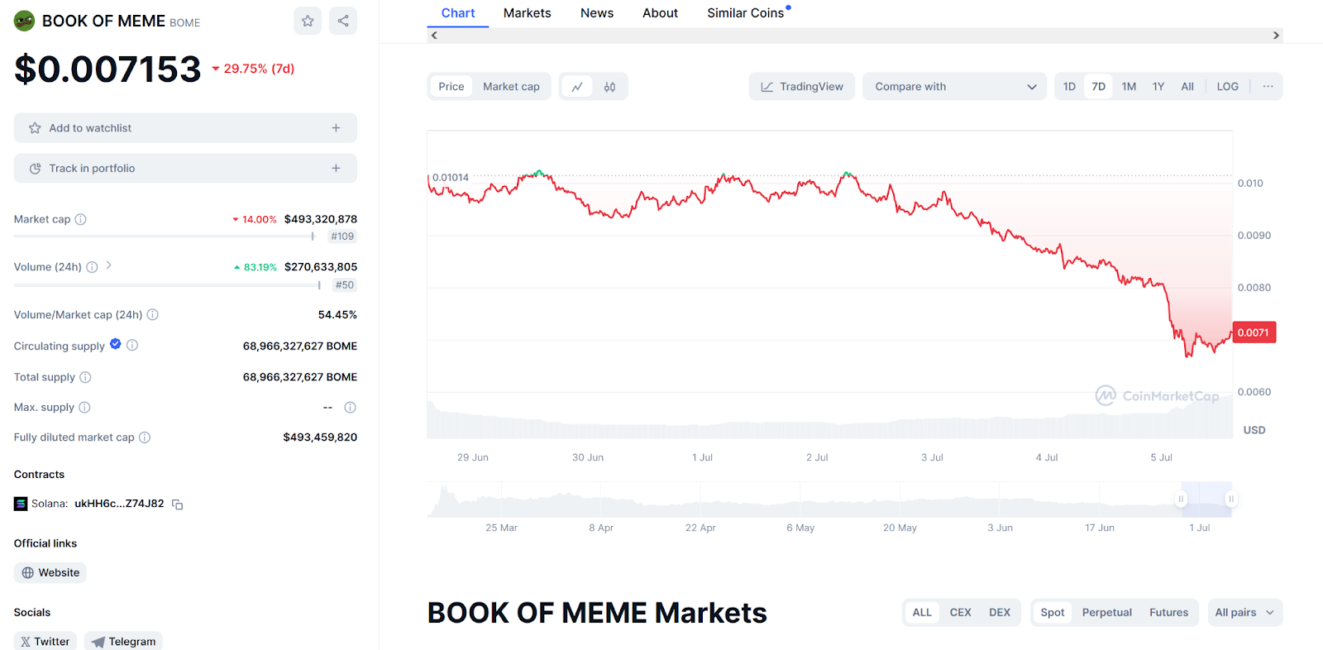
Task: Open Total supply info icon
Action: [x=85, y=377]
